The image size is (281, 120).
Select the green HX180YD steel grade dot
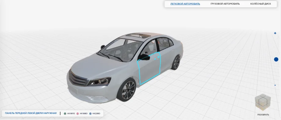click(x=65, y=113)
